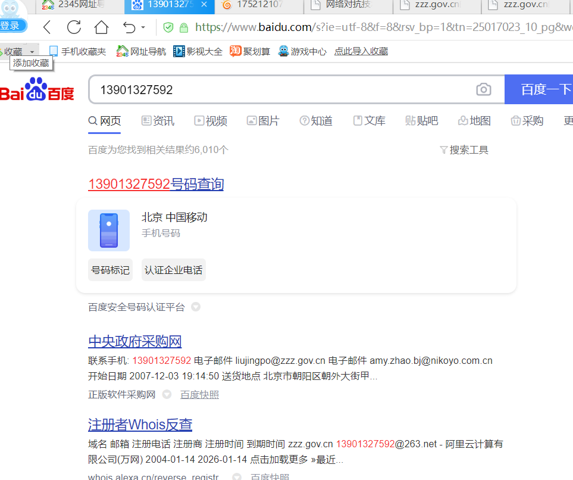Select the 网页 search category
This screenshot has width=573, height=480.
105,121
